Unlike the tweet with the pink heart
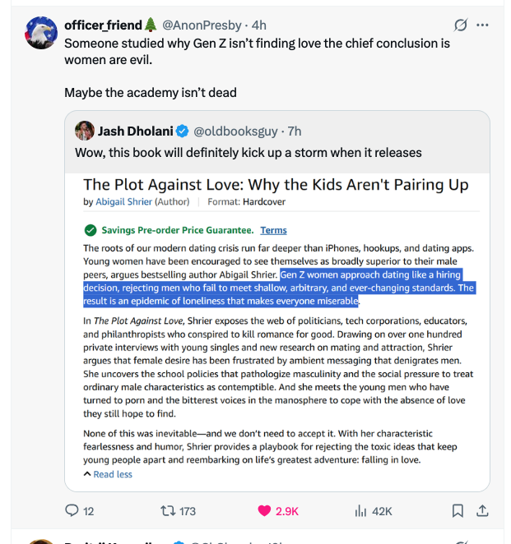The height and width of the screenshot is (544, 511). tap(264, 510)
